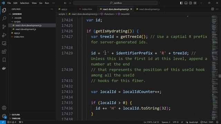Click the minimap code overview
Image resolution: width=221 pixels, height=124 pixels.
point(215,68)
